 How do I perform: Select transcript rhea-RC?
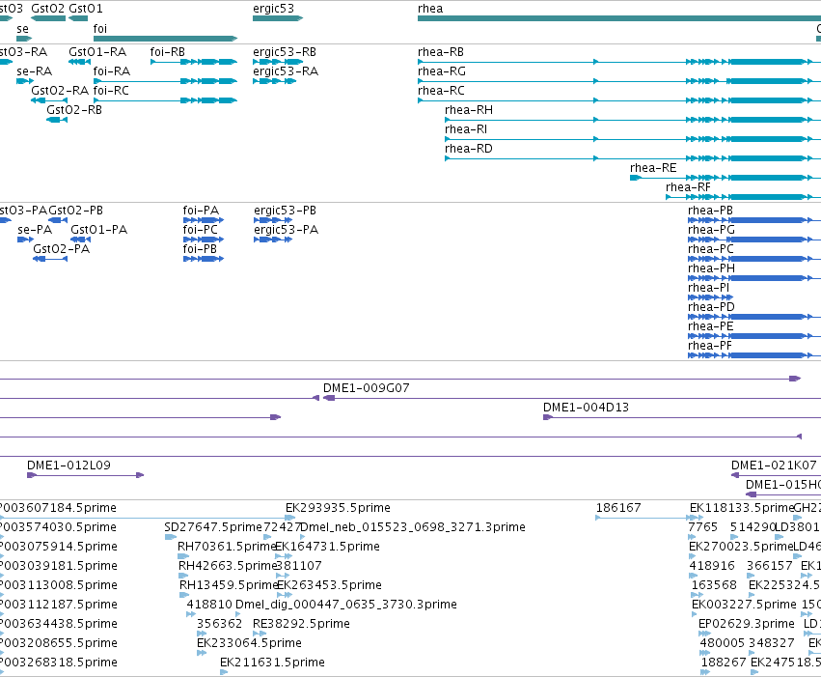point(619,100)
